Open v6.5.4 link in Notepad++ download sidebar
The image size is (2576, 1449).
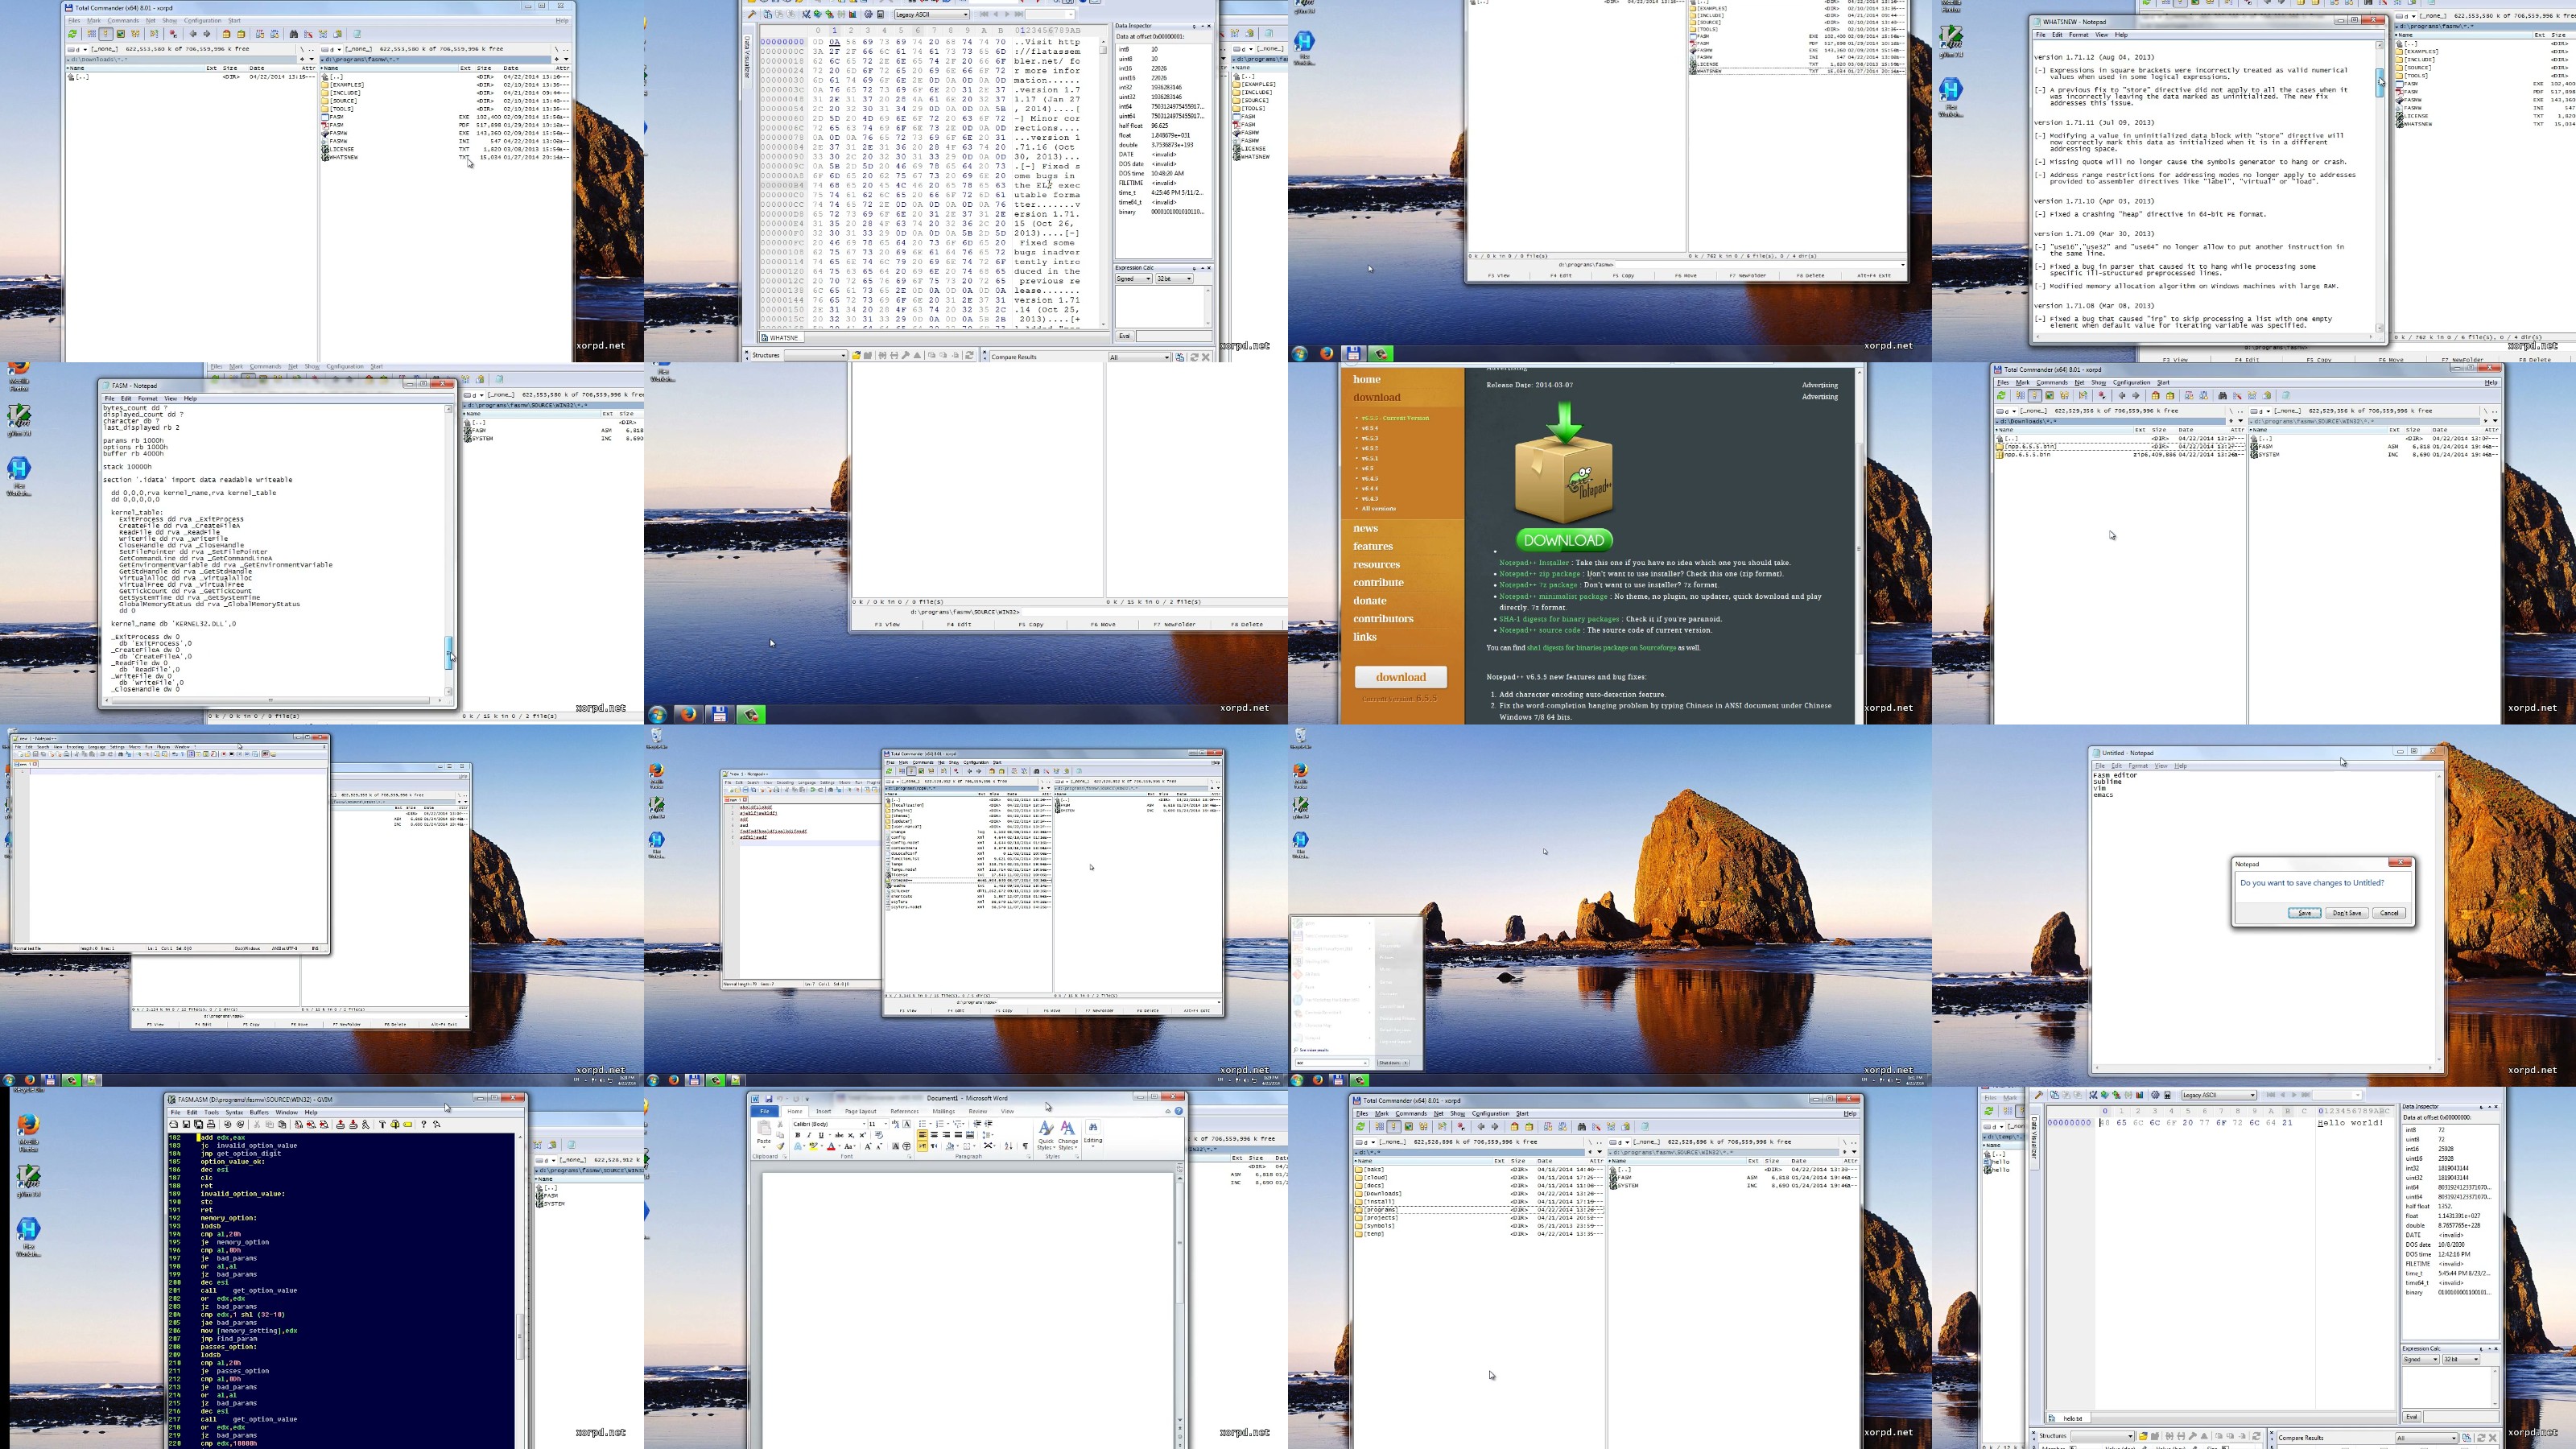1369,428
